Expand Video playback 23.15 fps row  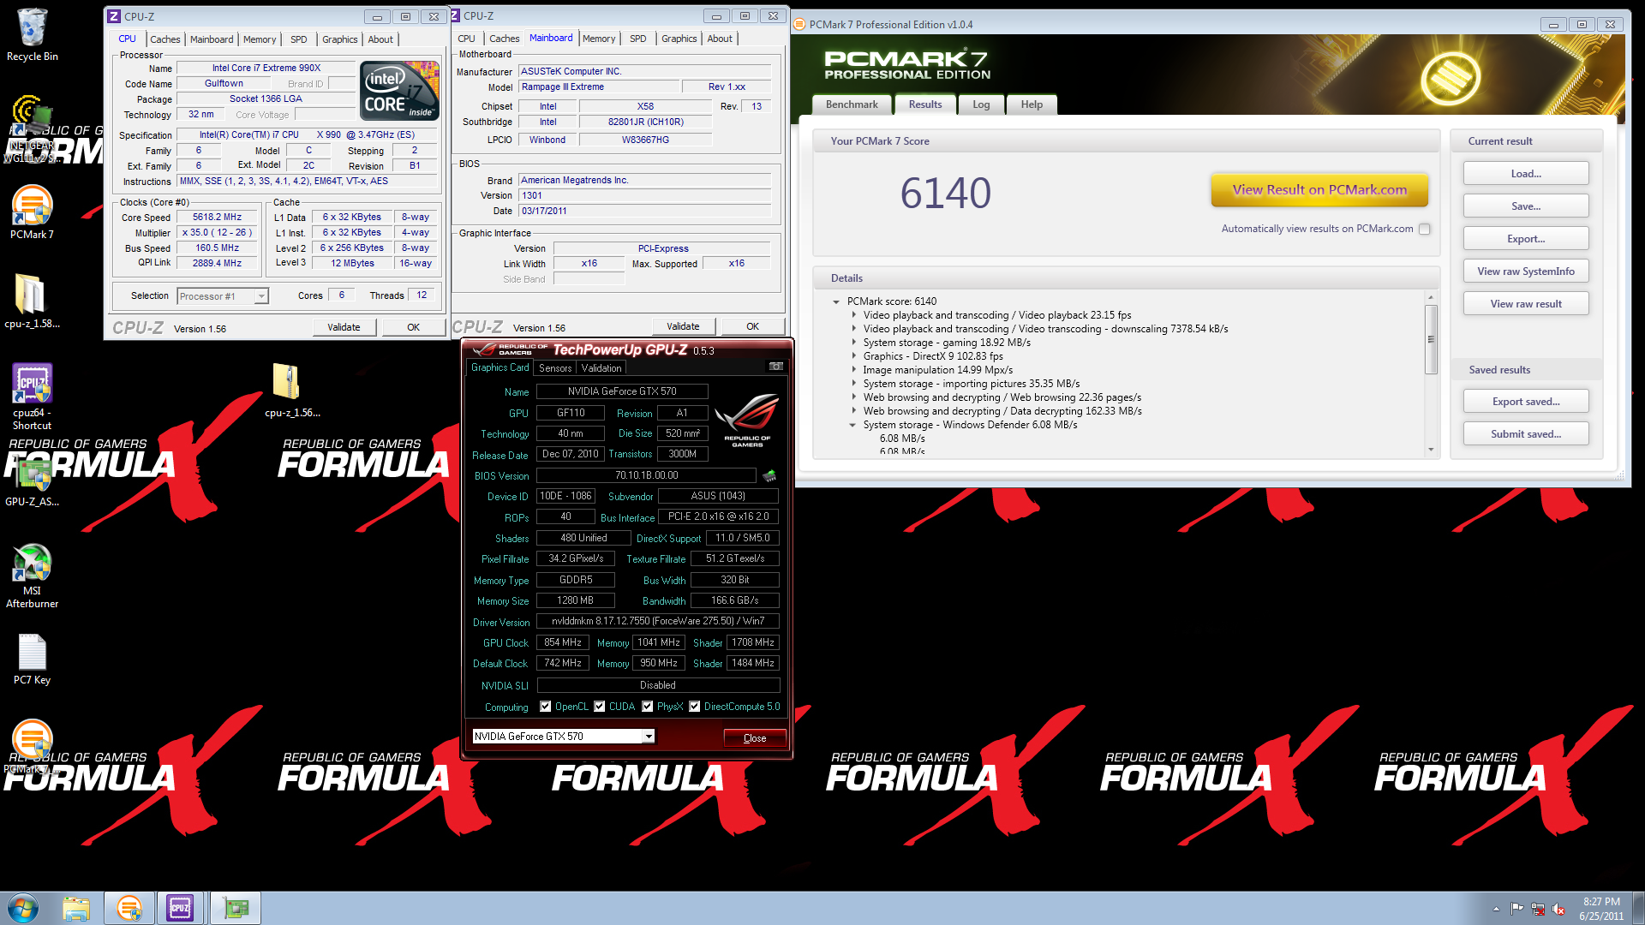[x=853, y=315]
